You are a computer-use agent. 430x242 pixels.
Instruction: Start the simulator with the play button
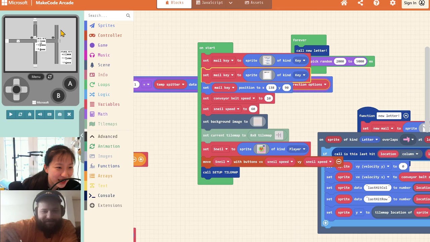[11, 114]
